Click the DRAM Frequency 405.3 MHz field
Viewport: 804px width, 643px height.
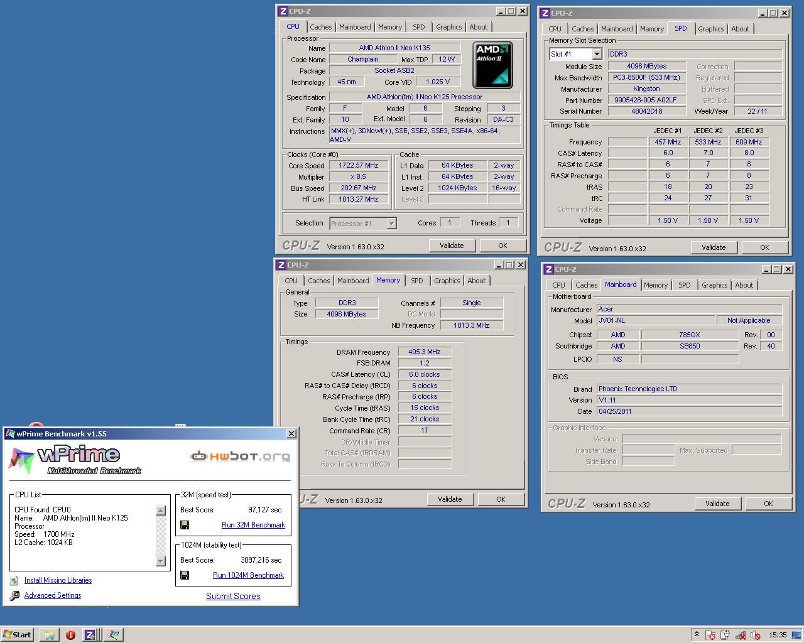coord(425,352)
